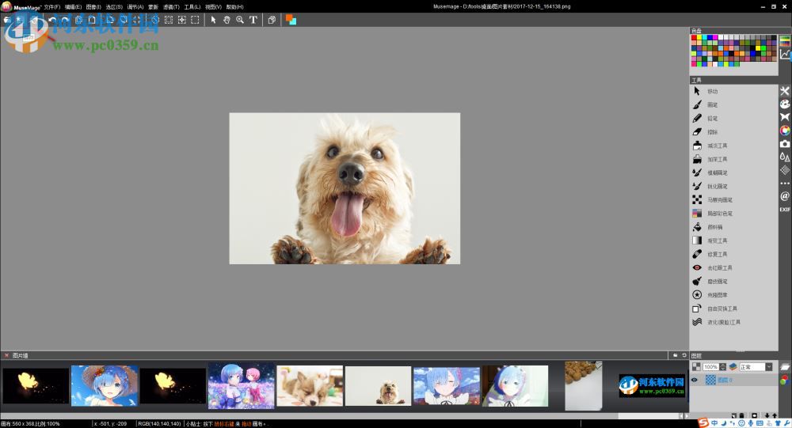Select the 马赛克画笔 mosaic brush
Viewport: 792px width, 428px height.
pos(711,199)
